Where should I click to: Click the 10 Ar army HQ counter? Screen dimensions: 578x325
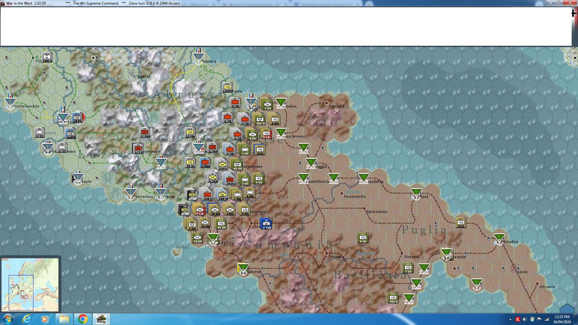click(190, 163)
